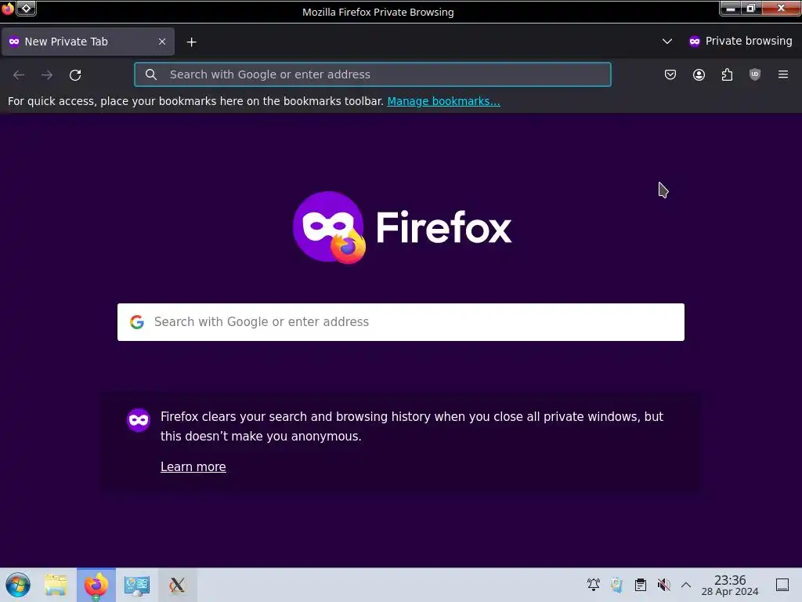Click the private mask icon in the info box
Viewport: 802px width, 602px height.
coord(139,420)
